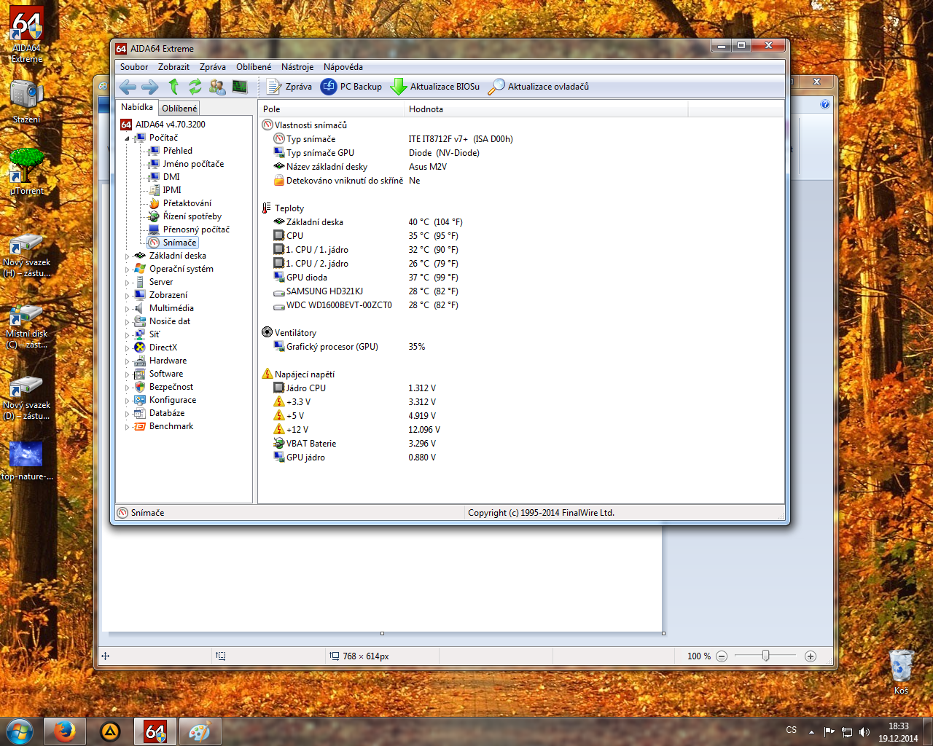Open the green graph monitor icon

[x=240, y=87]
